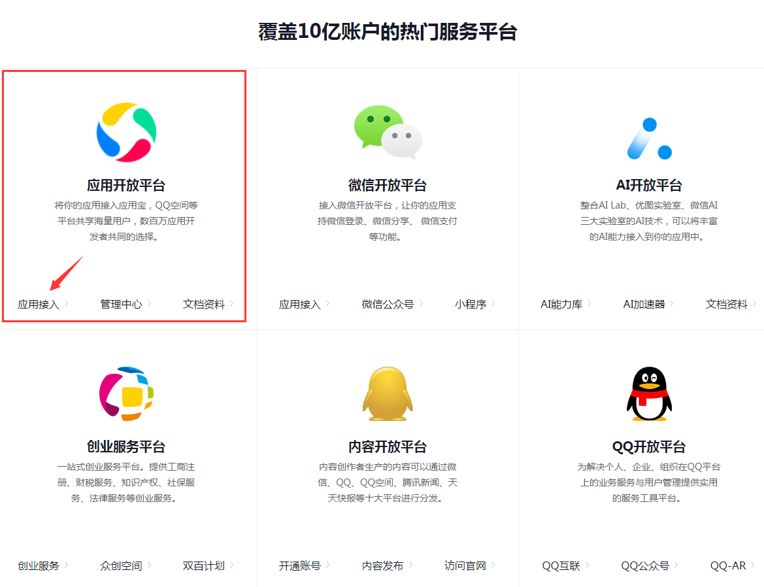Screen dimensions: 764x587
Task: Open QQ公众号 link
Action: pyautogui.click(x=645, y=565)
